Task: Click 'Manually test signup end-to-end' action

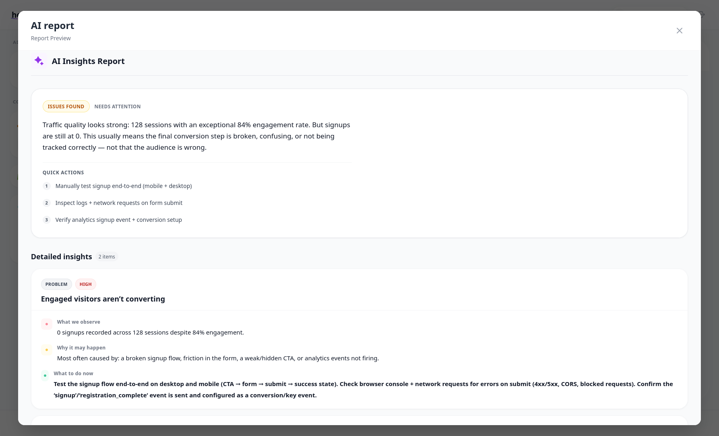Action: click(124, 186)
